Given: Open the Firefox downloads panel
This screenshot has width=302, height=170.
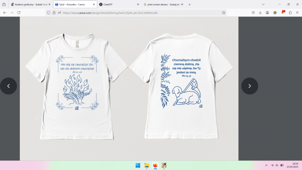Looking at the screenshot, I should (x=260, y=12).
